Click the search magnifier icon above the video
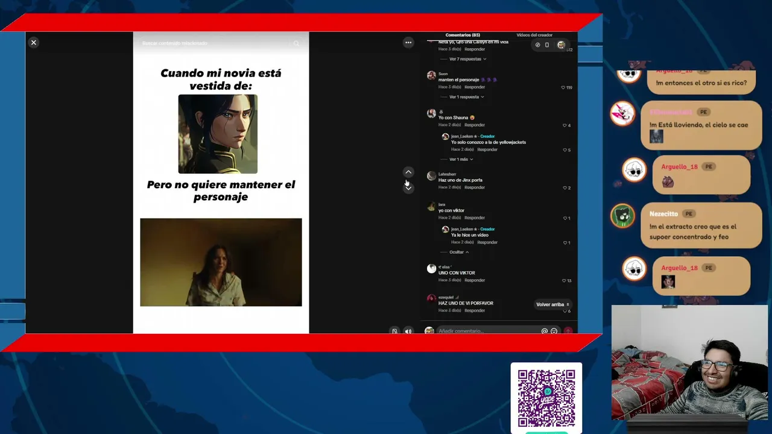The height and width of the screenshot is (434, 772). [x=296, y=43]
